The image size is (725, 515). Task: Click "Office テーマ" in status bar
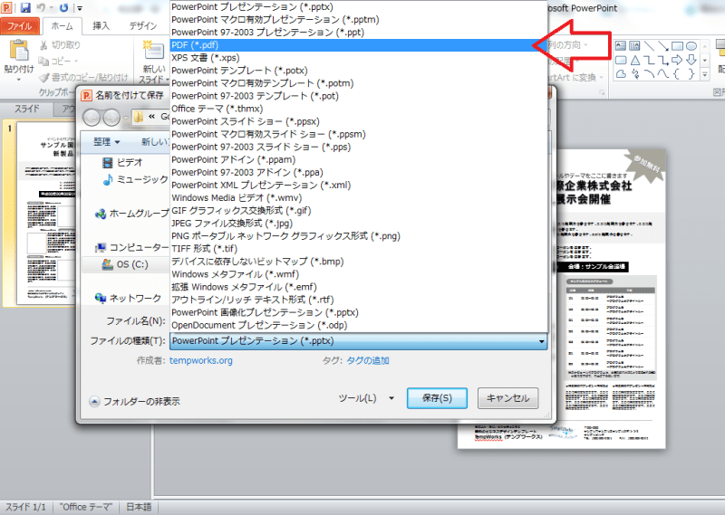(86, 507)
